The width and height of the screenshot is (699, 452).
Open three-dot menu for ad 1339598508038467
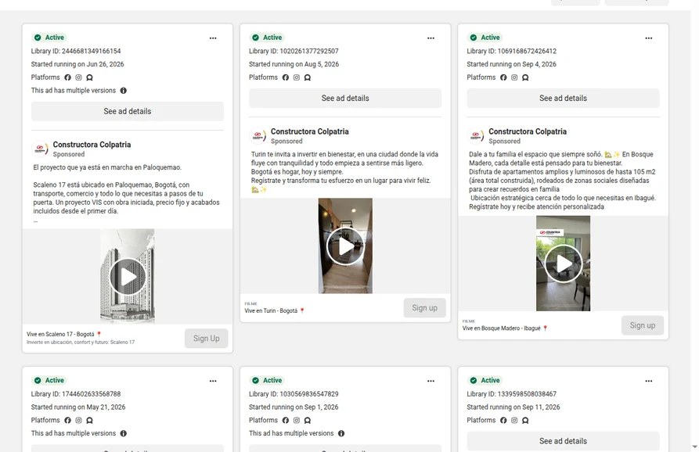[x=649, y=381]
